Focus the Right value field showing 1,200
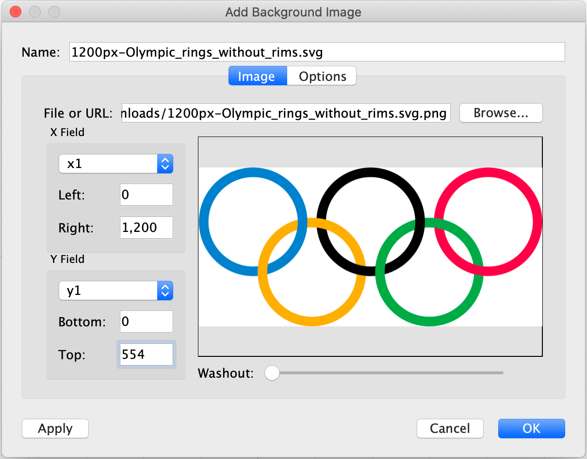 (x=147, y=228)
